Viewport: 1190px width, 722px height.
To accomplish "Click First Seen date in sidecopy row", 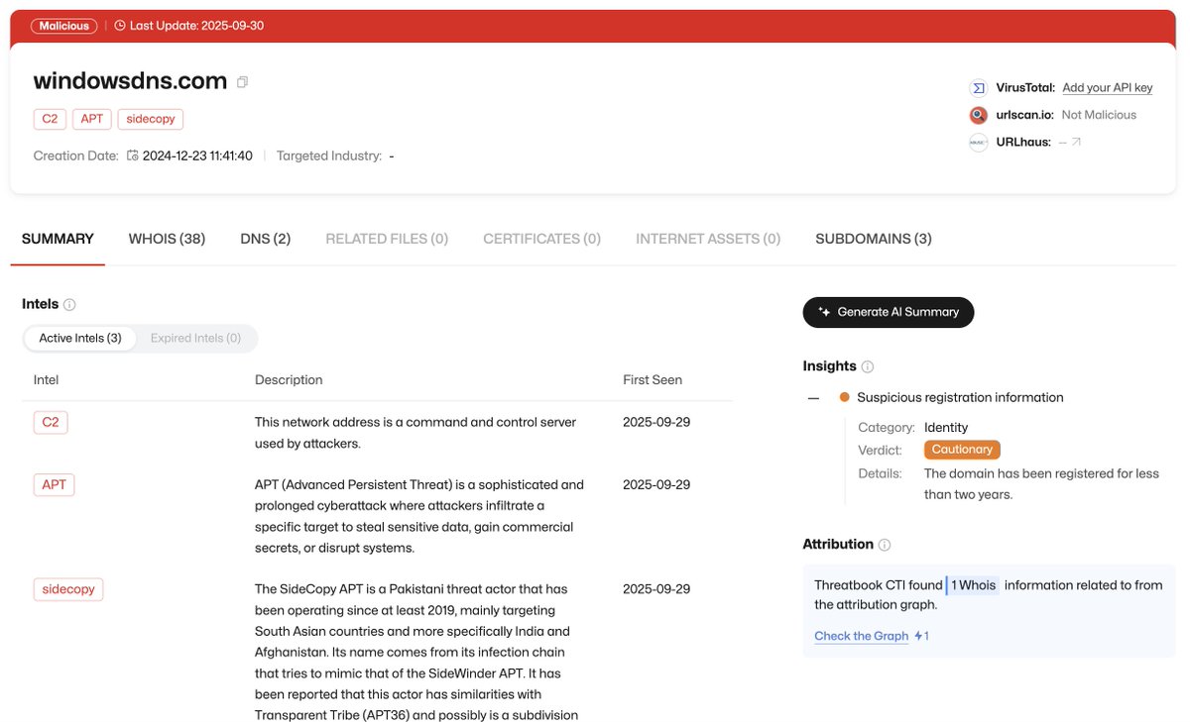I will 656,589.
